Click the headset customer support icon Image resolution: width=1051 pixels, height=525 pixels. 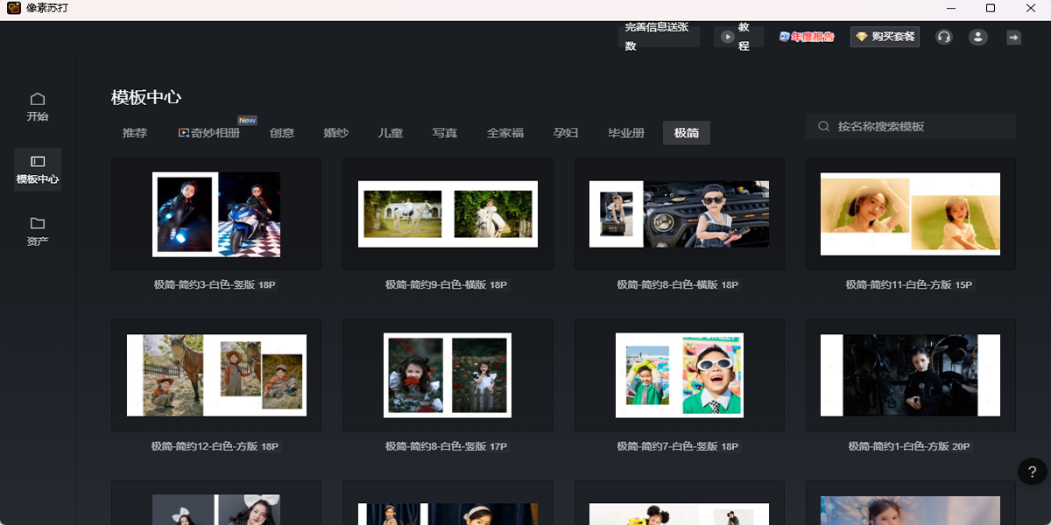[943, 37]
